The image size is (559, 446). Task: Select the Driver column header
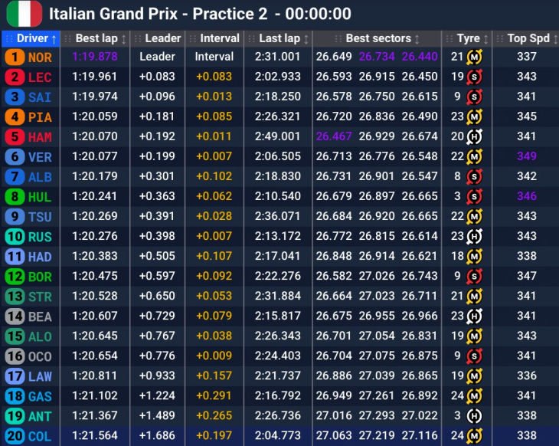click(32, 38)
